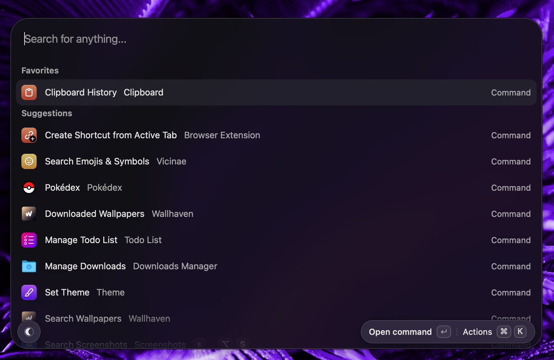The width and height of the screenshot is (554, 360).
Task: Select Create Shortcut from Active Tab
Action: (x=276, y=135)
